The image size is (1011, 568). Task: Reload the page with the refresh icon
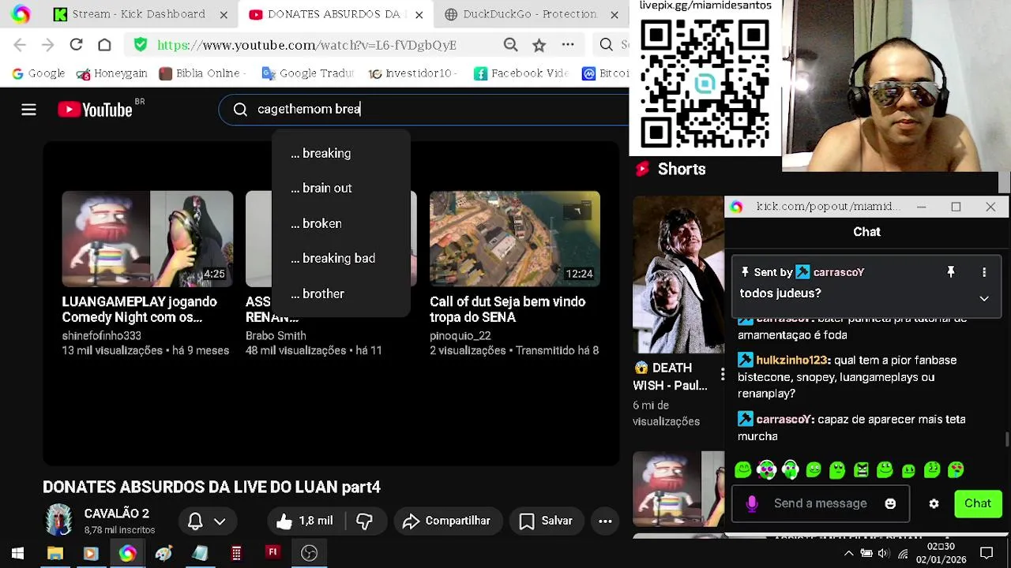coord(76,45)
